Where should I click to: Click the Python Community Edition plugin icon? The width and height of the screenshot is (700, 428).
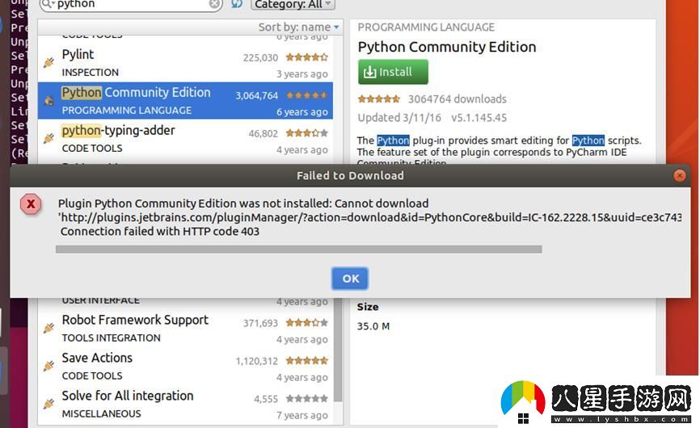pos(48,101)
